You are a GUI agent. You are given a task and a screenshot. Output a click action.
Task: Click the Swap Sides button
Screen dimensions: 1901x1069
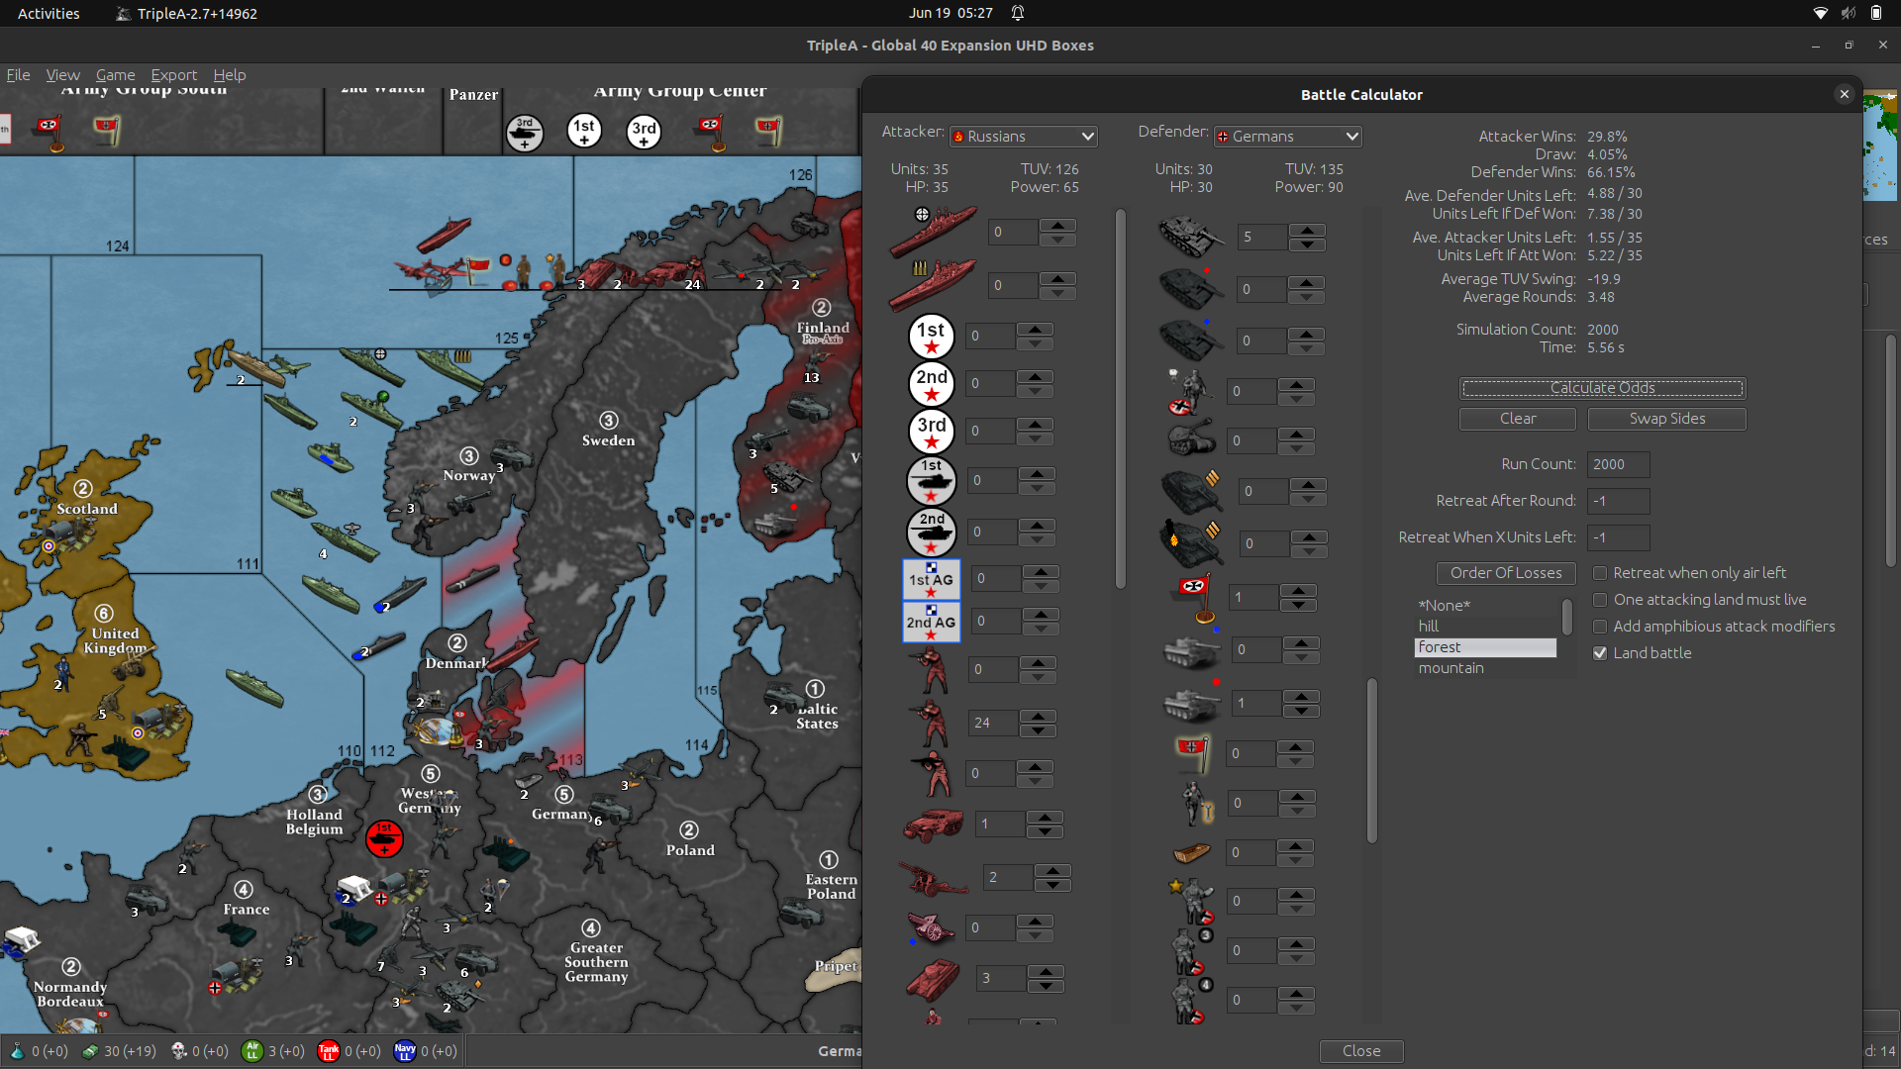(x=1666, y=419)
